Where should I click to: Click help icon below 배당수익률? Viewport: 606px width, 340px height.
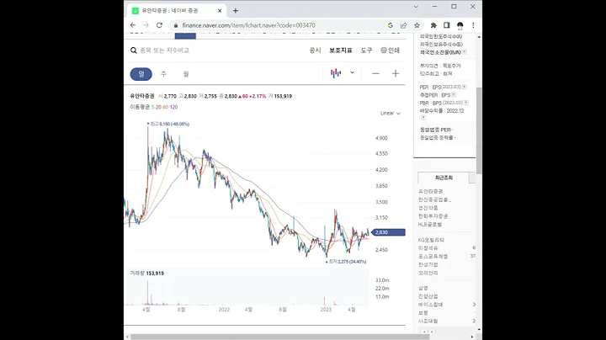tap(423, 118)
